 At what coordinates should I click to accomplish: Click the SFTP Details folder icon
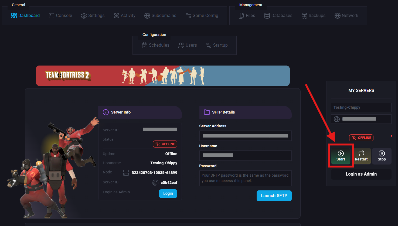207,112
